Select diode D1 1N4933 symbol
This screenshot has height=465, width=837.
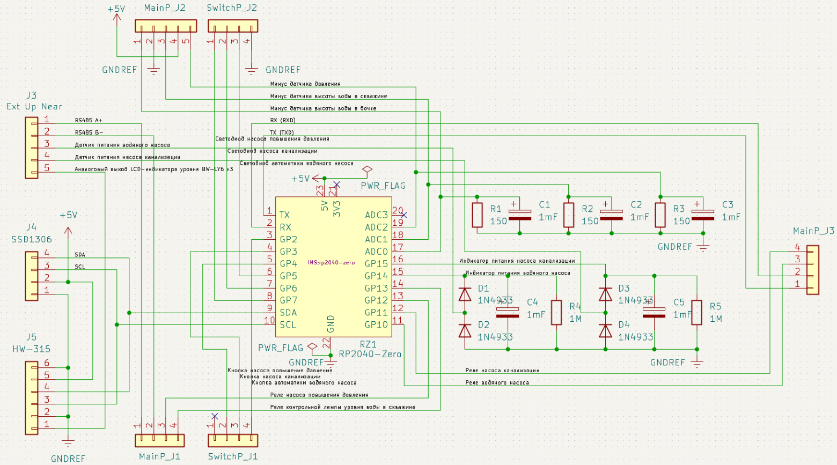tap(465, 294)
